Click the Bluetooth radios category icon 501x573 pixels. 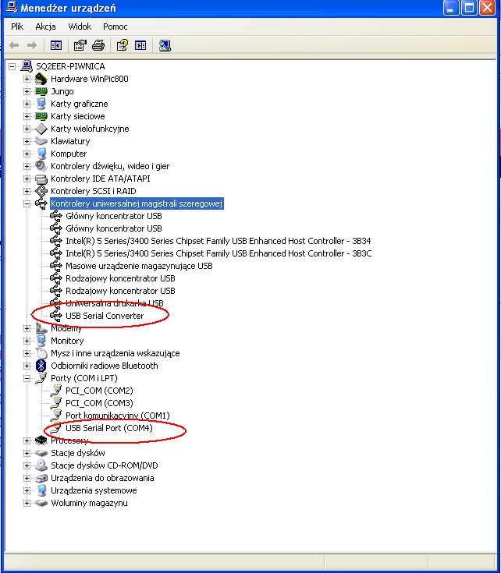pos(41,366)
